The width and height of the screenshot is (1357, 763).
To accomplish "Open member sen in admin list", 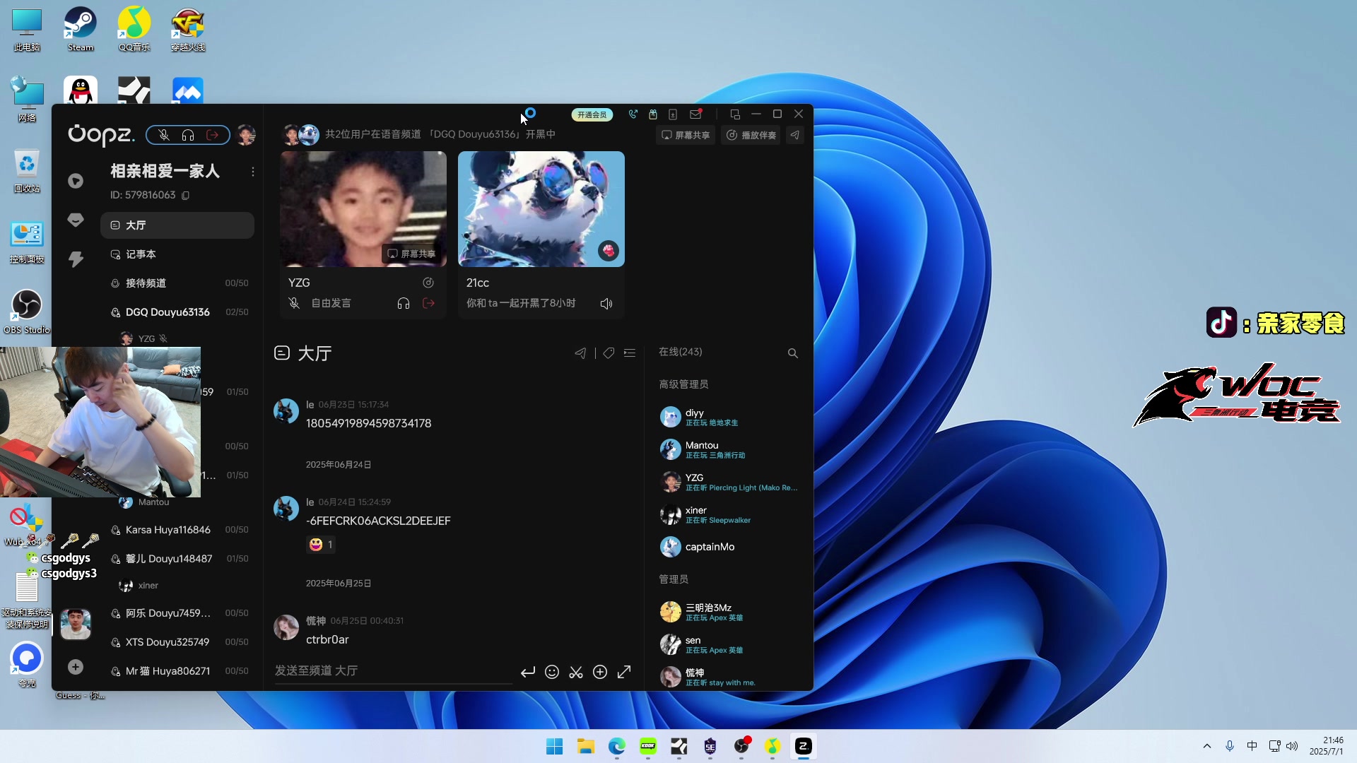I will pyautogui.click(x=728, y=644).
